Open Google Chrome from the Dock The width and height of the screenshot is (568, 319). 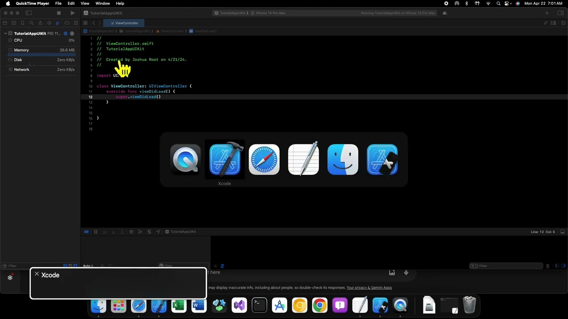tap(319, 305)
